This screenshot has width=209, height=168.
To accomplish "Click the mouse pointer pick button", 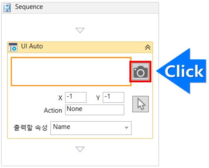I will pyautogui.click(x=141, y=104).
